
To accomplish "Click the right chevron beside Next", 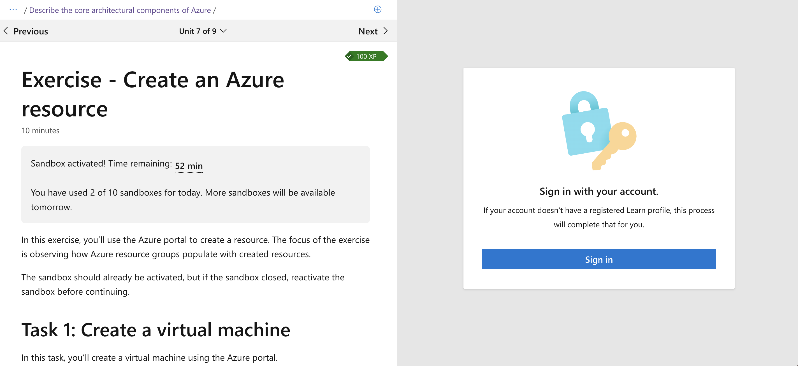I will click(385, 31).
